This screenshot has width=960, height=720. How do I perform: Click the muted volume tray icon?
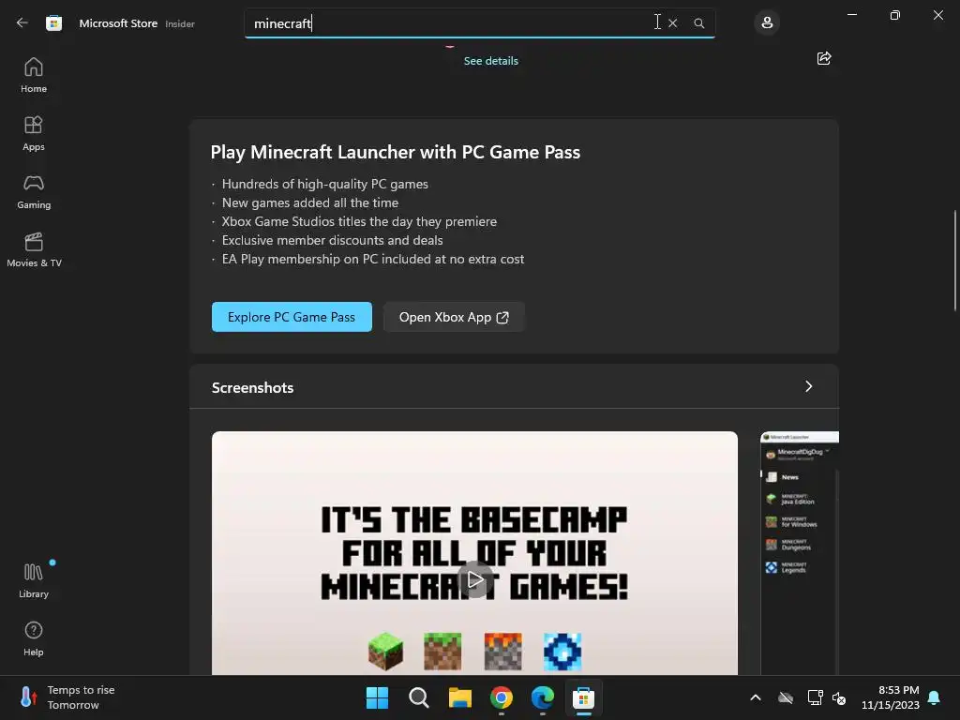pyautogui.click(x=839, y=697)
